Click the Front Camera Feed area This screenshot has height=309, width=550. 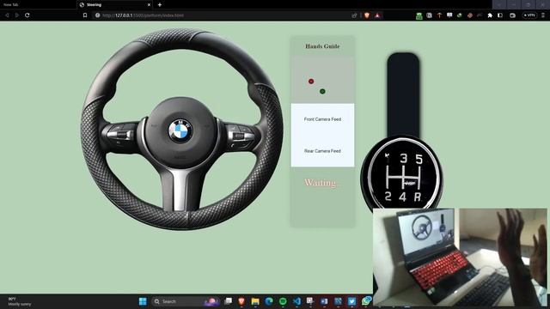(x=322, y=119)
